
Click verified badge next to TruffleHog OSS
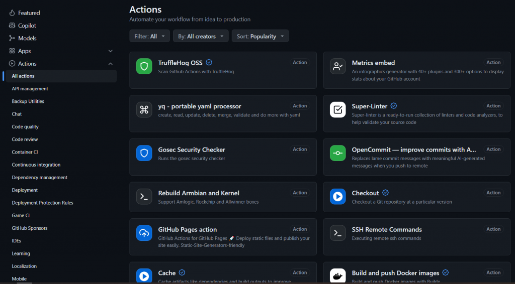point(209,62)
